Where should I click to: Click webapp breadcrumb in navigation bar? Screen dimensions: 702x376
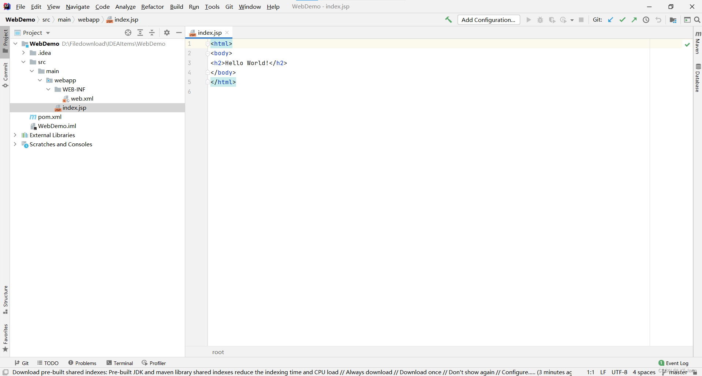tap(89, 20)
